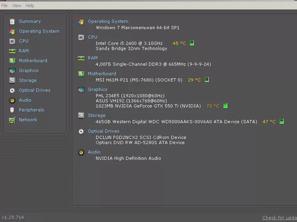
Task: Click the MSI H61M-P21 motherboard text
Action: [139, 80]
